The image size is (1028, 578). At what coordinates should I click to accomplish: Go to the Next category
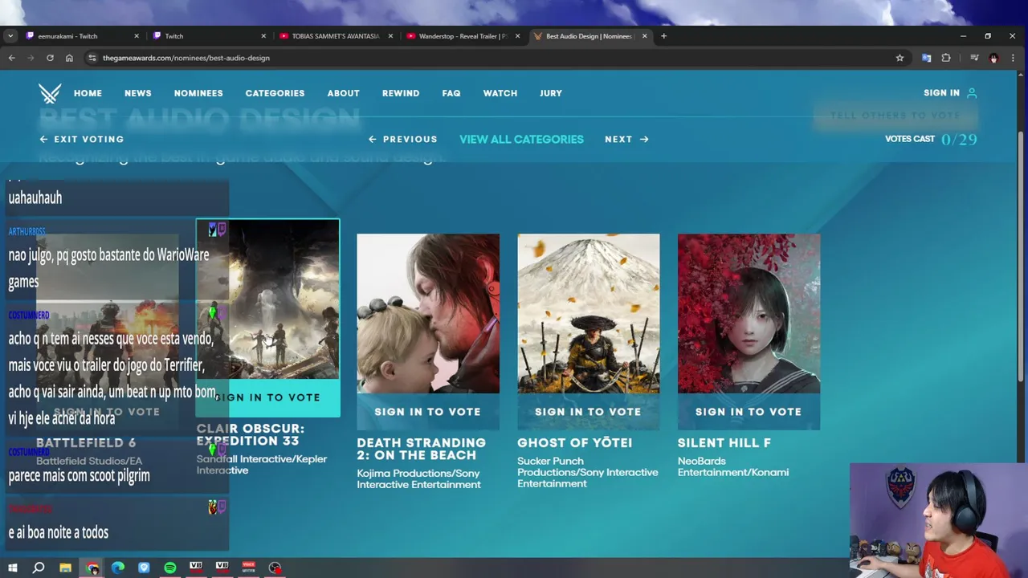click(x=626, y=139)
